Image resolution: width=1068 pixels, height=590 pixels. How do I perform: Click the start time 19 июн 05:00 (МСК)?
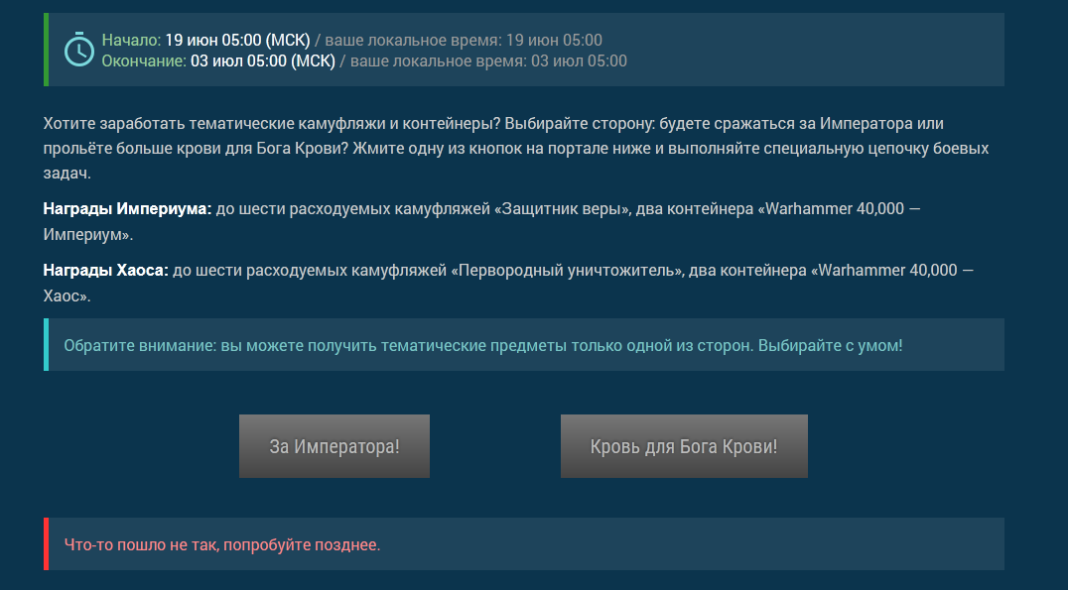(237, 40)
